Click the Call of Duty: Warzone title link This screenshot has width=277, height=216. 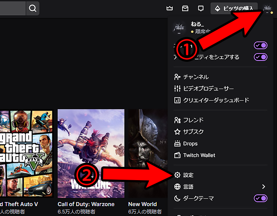[x=86, y=204]
